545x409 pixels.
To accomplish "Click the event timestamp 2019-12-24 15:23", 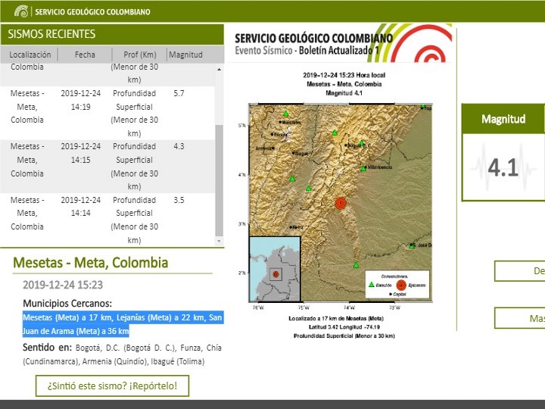I will click(x=63, y=285).
